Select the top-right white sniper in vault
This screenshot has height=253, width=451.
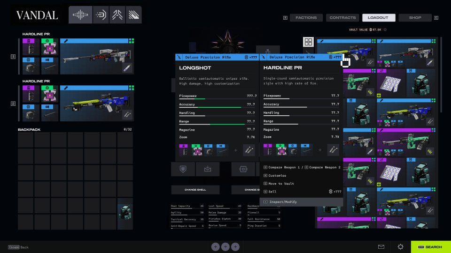(x=406, y=53)
